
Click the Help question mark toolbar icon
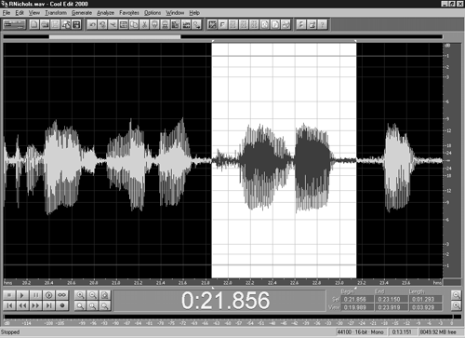(323, 24)
